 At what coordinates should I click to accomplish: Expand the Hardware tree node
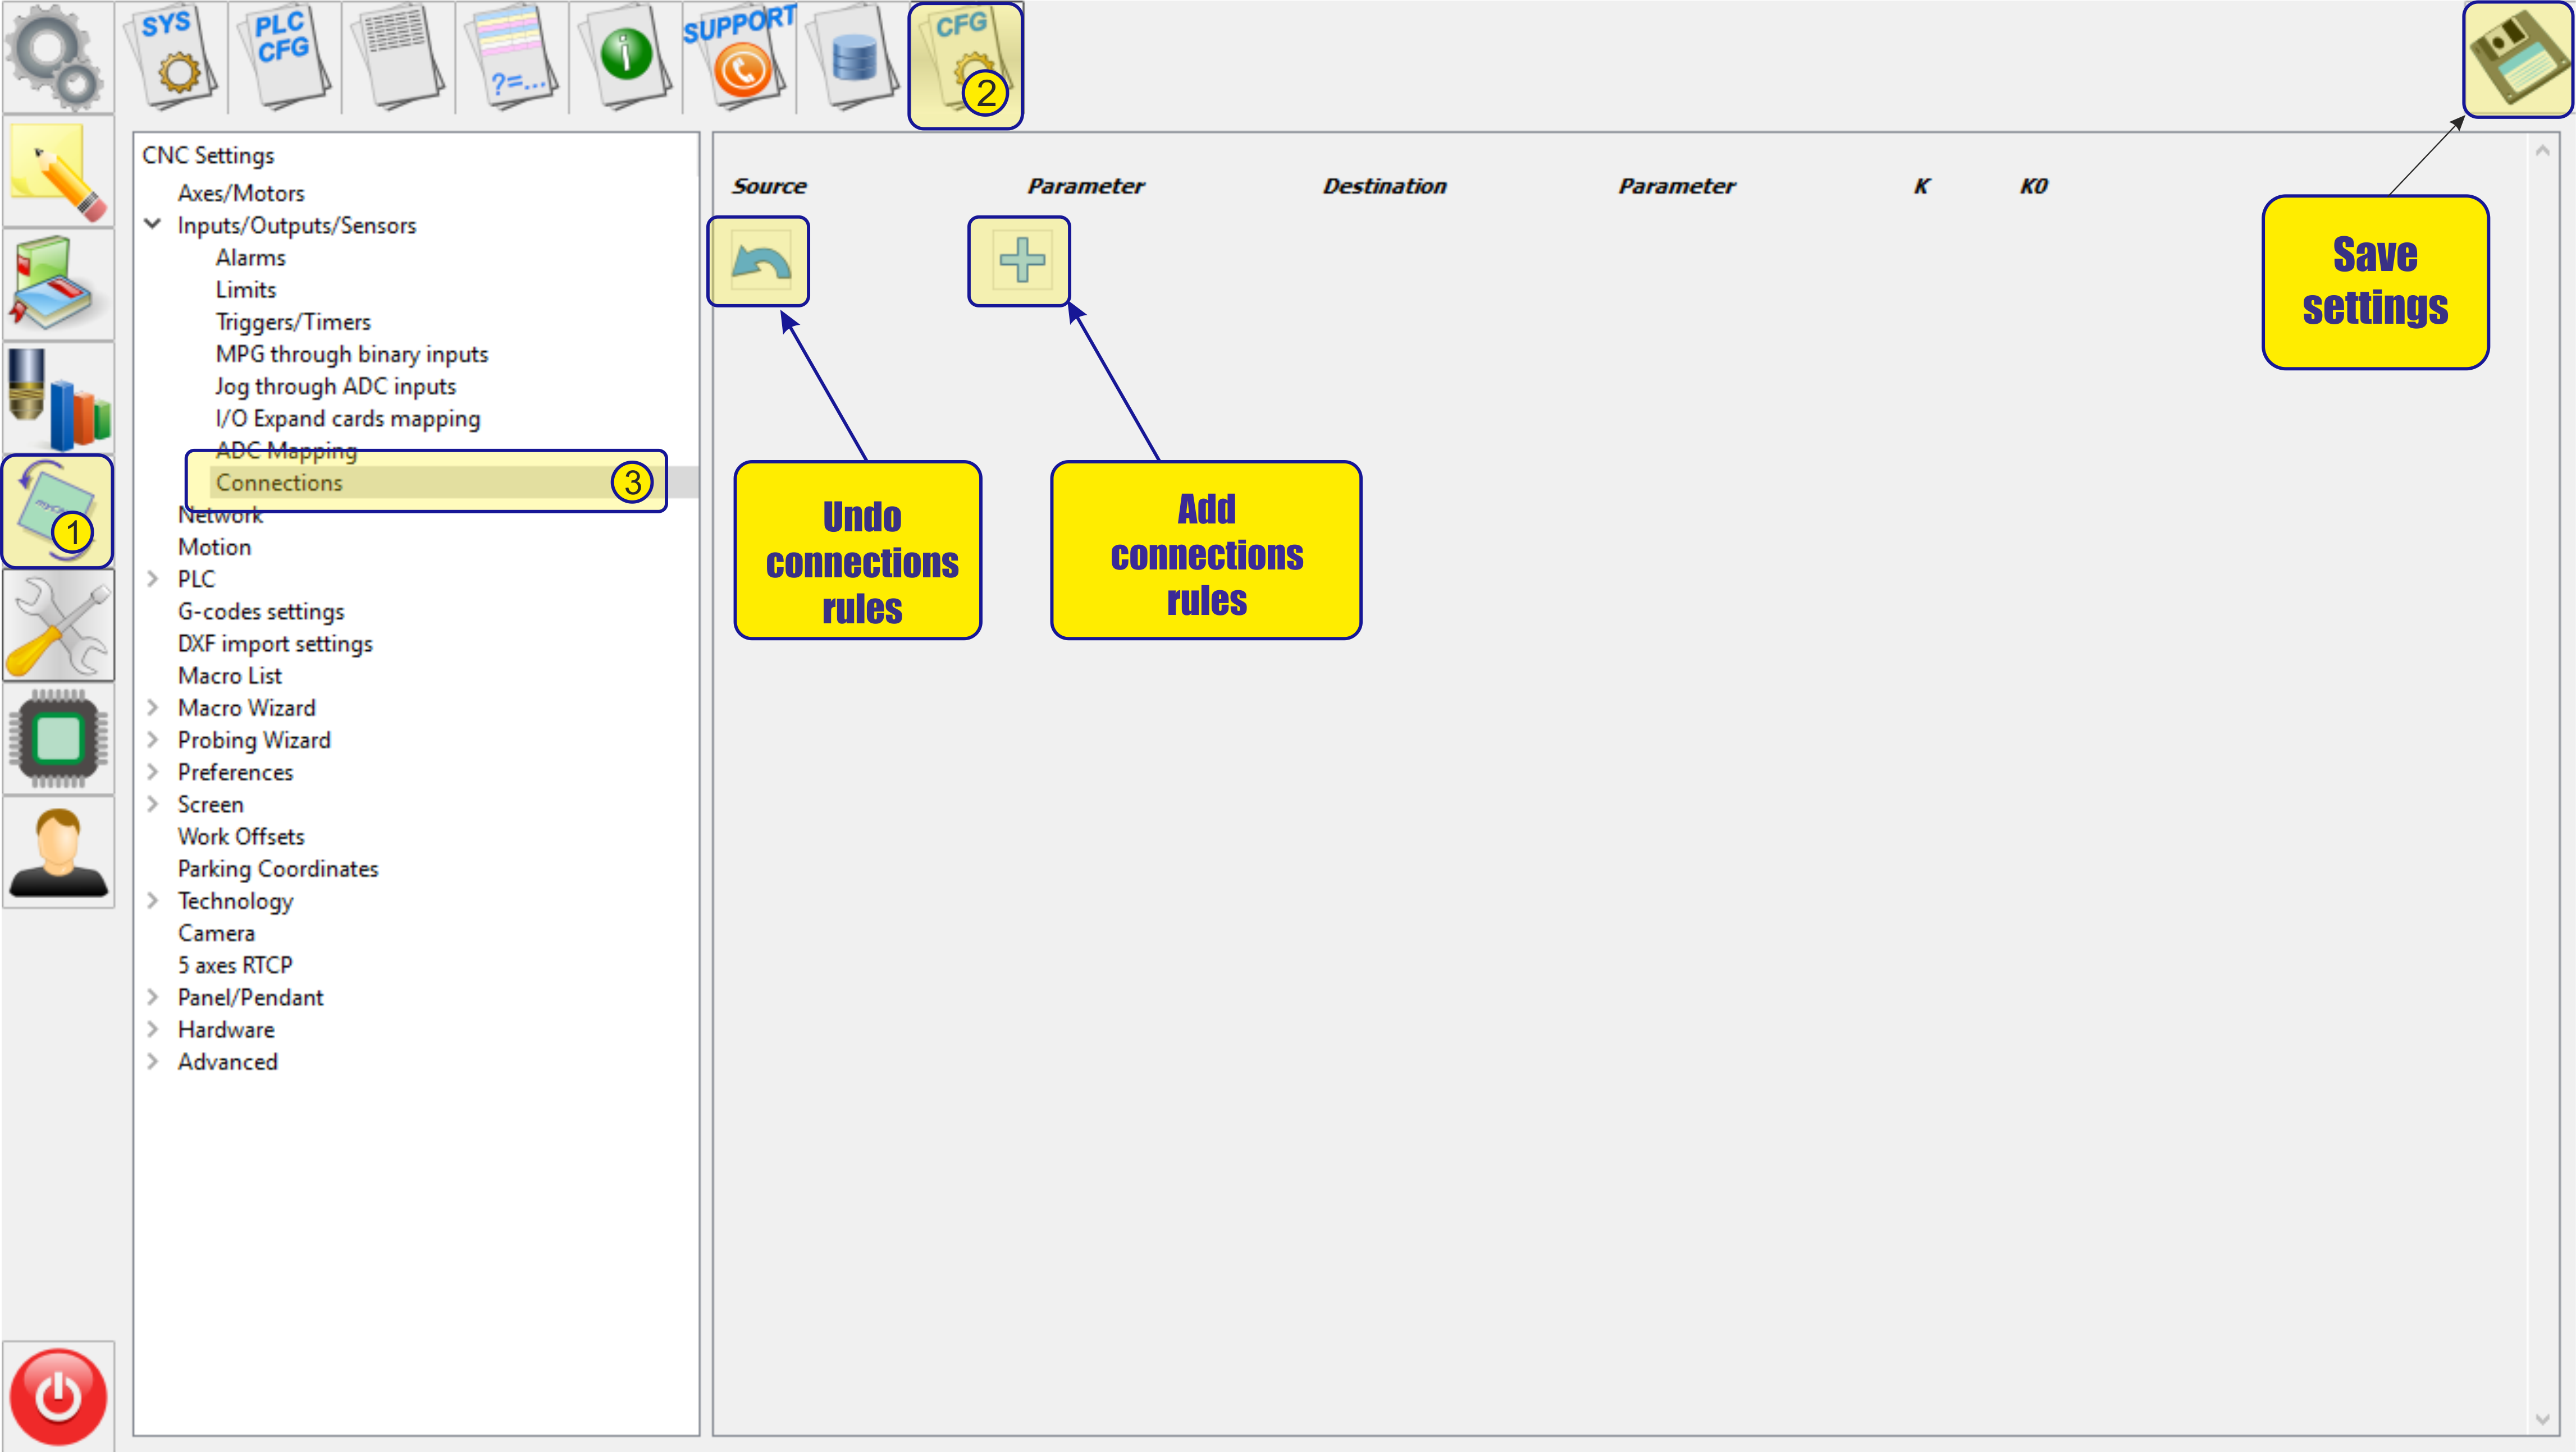point(153,1030)
